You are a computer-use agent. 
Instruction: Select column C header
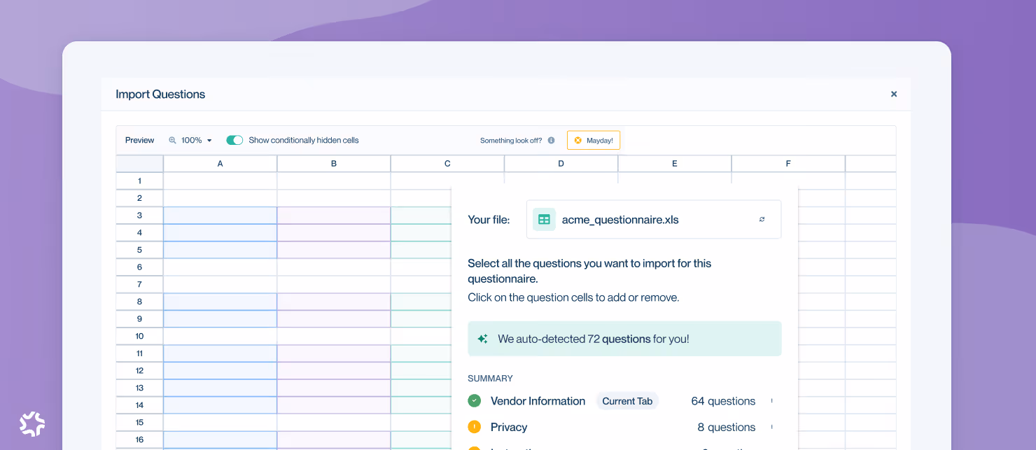tap(447, 164)
